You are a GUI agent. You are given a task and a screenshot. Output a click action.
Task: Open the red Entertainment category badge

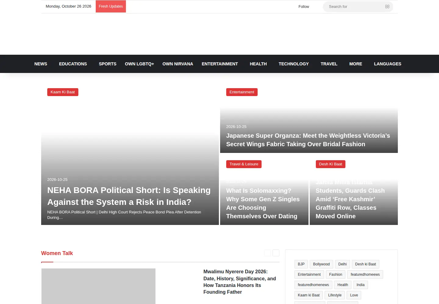[242, 92]
